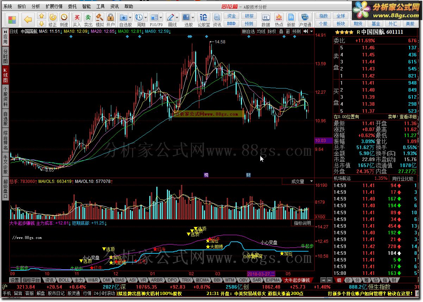Click the 指数 index button
Screen dimensions: 423x302
pos(323,16)
